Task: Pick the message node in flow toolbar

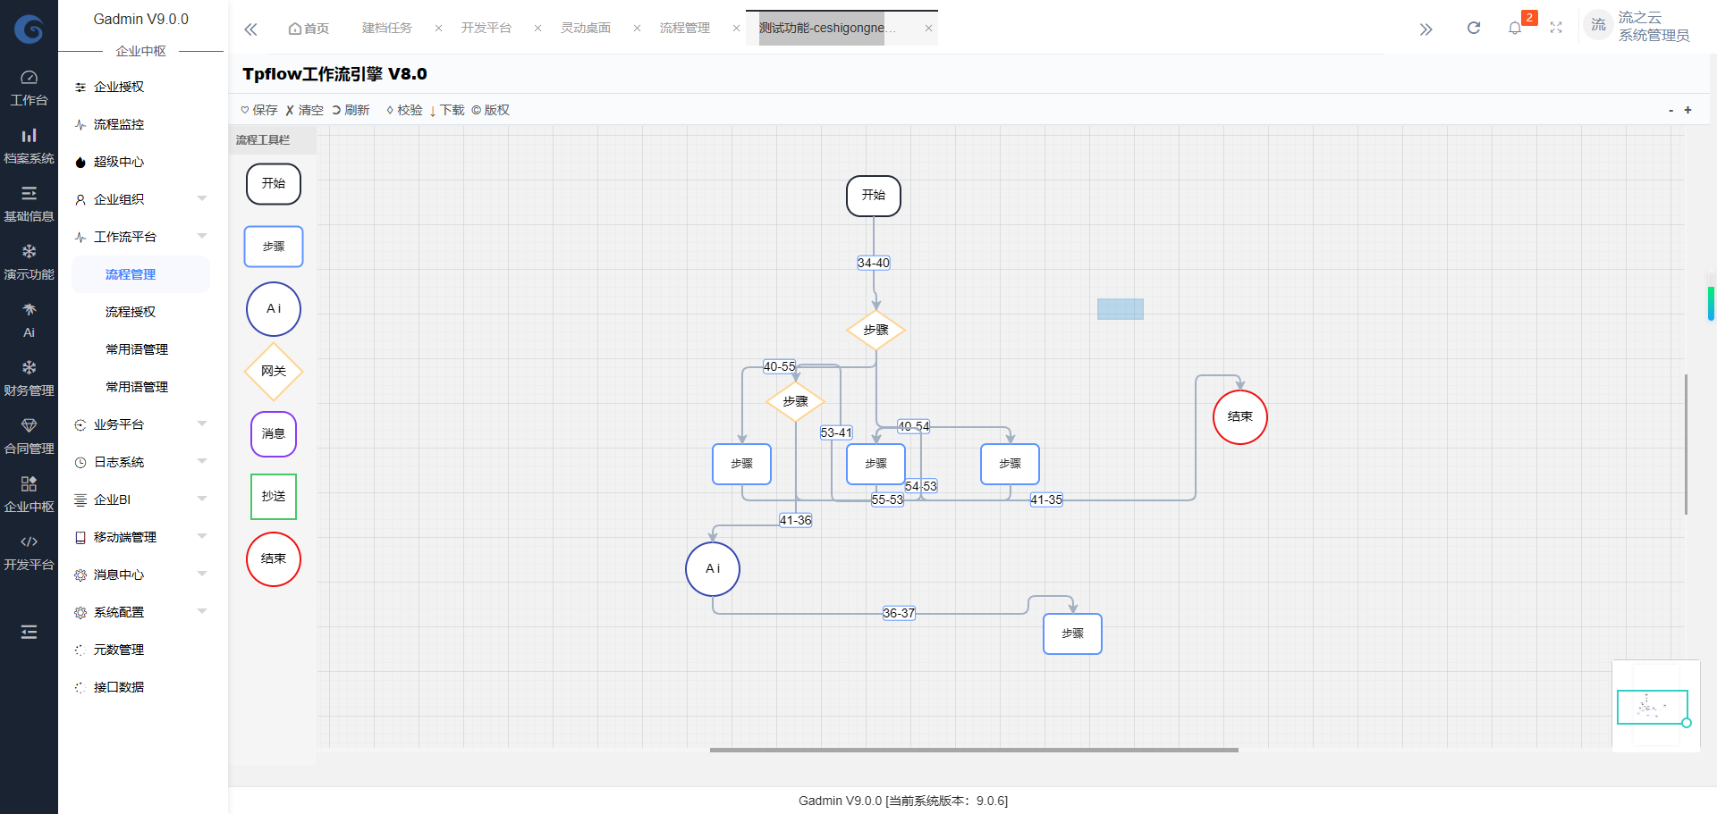Action: 274,433
